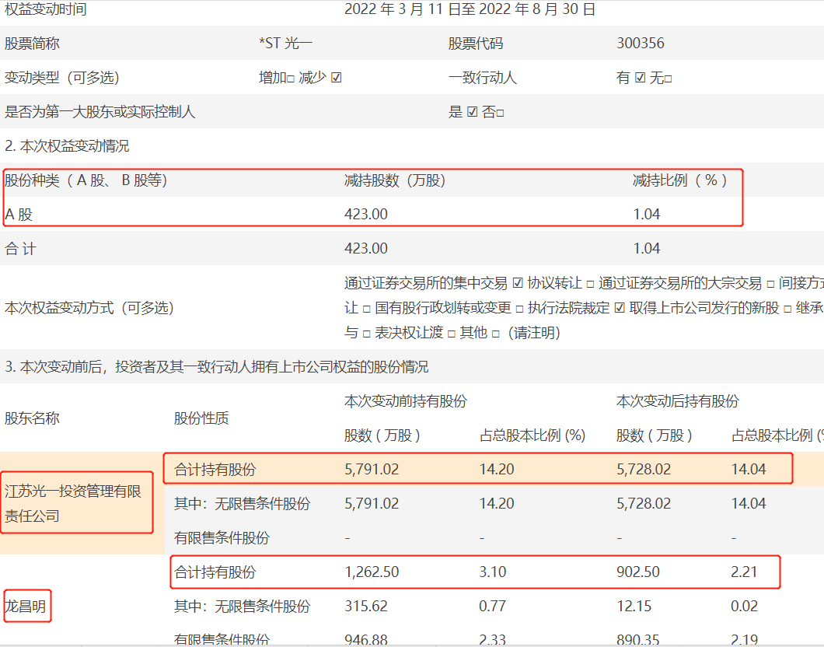
Task: Click the 股份种类(A股、B股等) header
Action: point(86,180)
